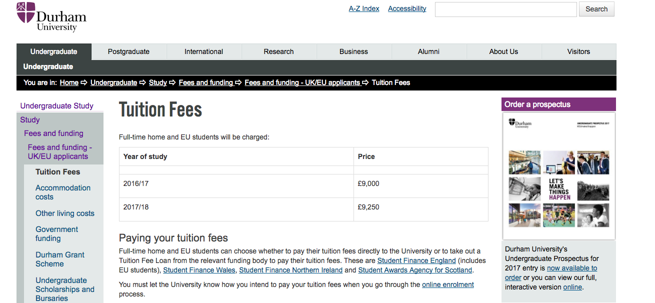655x303 pixels.
Task: Go to the Research tab
Action: (x=279, y=51)
